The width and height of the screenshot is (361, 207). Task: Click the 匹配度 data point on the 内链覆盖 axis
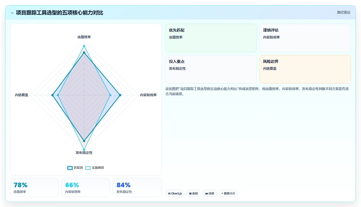52,95
